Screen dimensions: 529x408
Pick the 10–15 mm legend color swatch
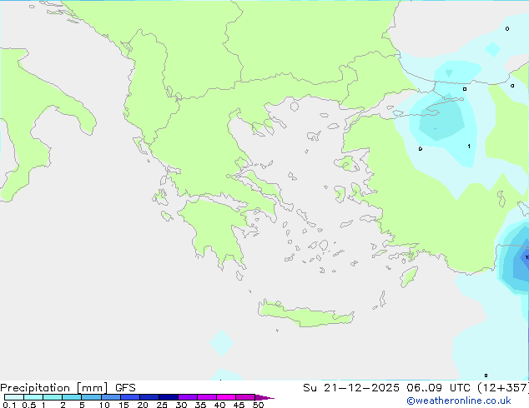[110, 397]
